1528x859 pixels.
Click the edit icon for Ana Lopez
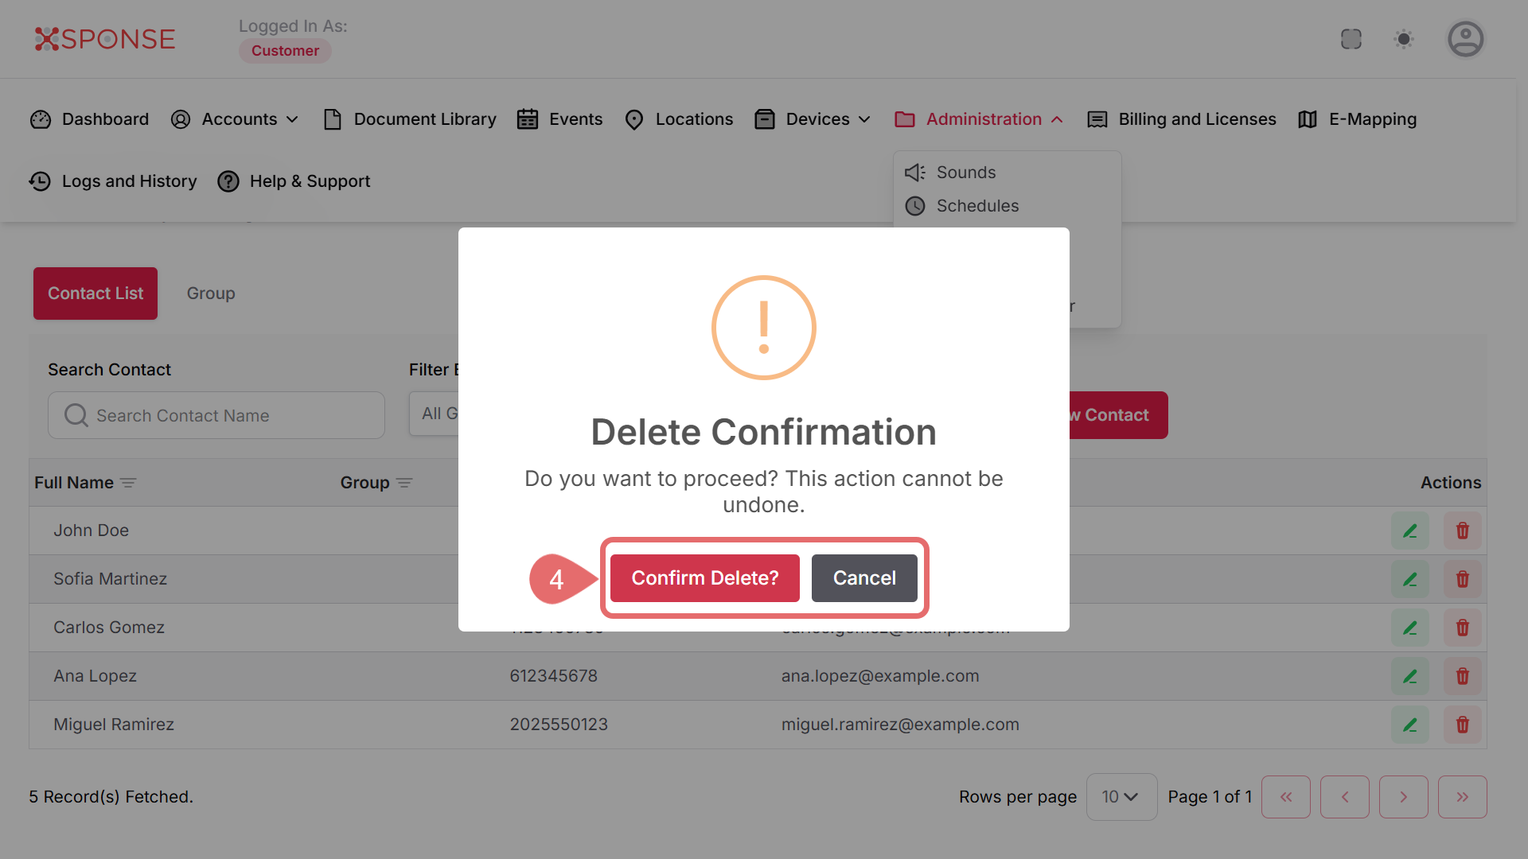[1409, 676]
